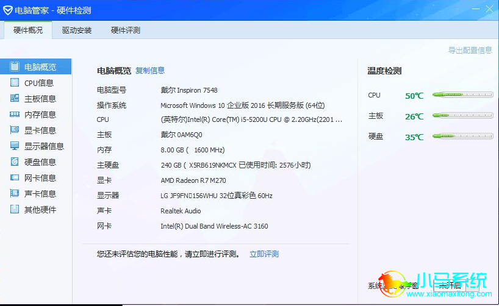Viewport: 499px width, 306px height.
Task: Select 主板信息 label in the sidebar
Action: pyautogui.click(x=40, y=99)
